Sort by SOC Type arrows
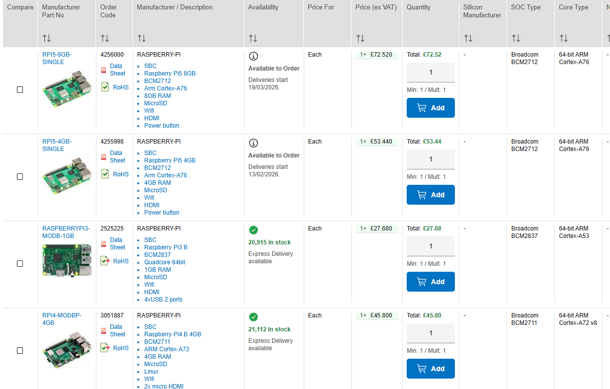The height and width of the screenshot is (389, 610). click(x=516, y=38)
